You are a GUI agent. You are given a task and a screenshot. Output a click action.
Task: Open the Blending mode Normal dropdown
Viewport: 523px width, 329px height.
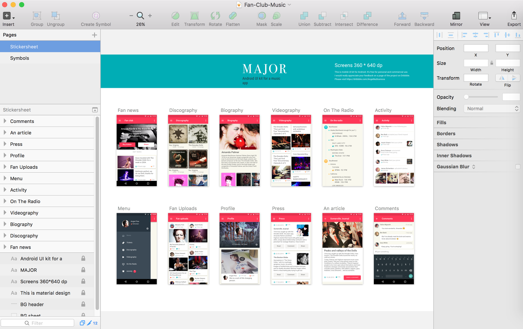(x=492, y=109)
